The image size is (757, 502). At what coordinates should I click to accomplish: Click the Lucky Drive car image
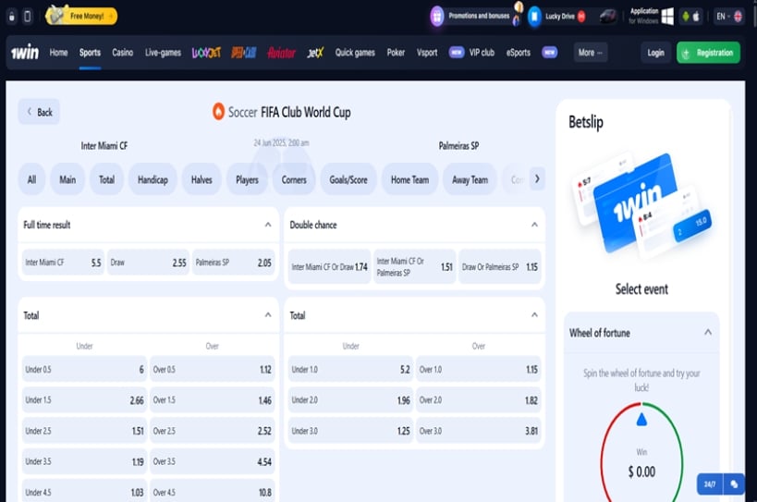[608, 17]
